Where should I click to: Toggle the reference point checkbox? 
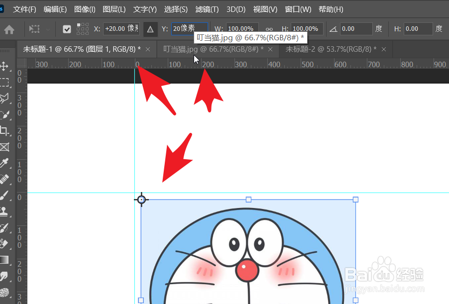click(67, 29)
